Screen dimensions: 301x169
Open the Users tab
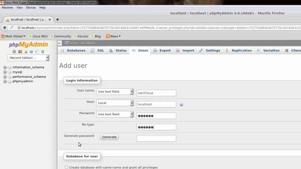pos(140,51)
